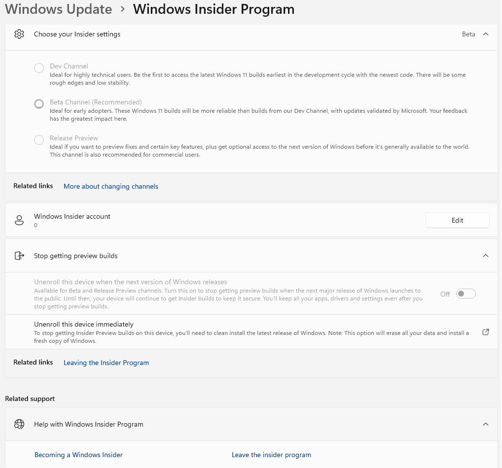Image resolution: width=502 pixels, height=468 pixels.
Task: Open the external link icon for unenrolling immediately
Action: tap(486, 332)
